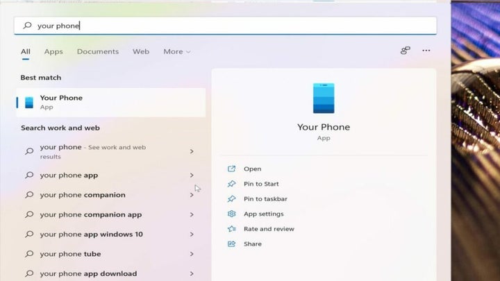Click the search across devices icon at top right
The height and width of the screenshot is (281, 500).
pos(405,51)
